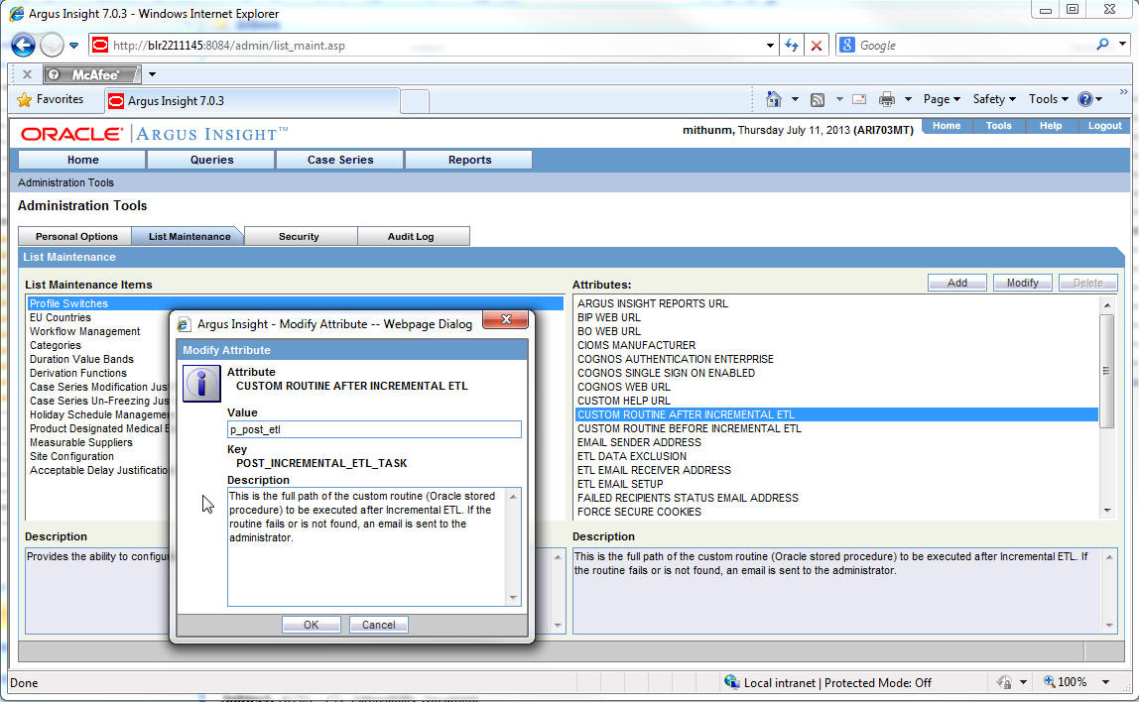Switch to Personal Options tab
1139x702 pixels.
click(x=76, y=237)
